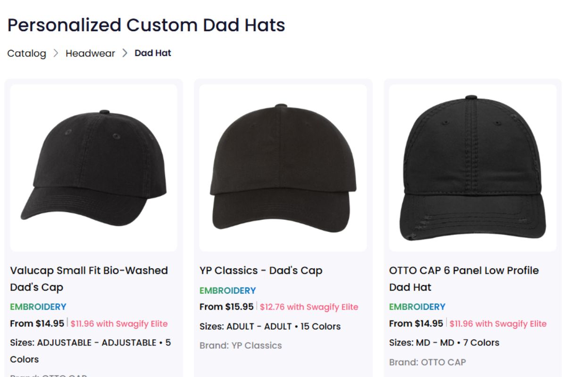Open the OTTO CAP distressed hat image
The height and width of the screenshot is (377, 566).
472,167
